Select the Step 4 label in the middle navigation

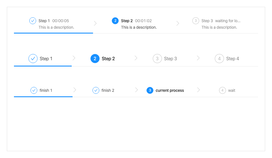(x=232, y=59)
